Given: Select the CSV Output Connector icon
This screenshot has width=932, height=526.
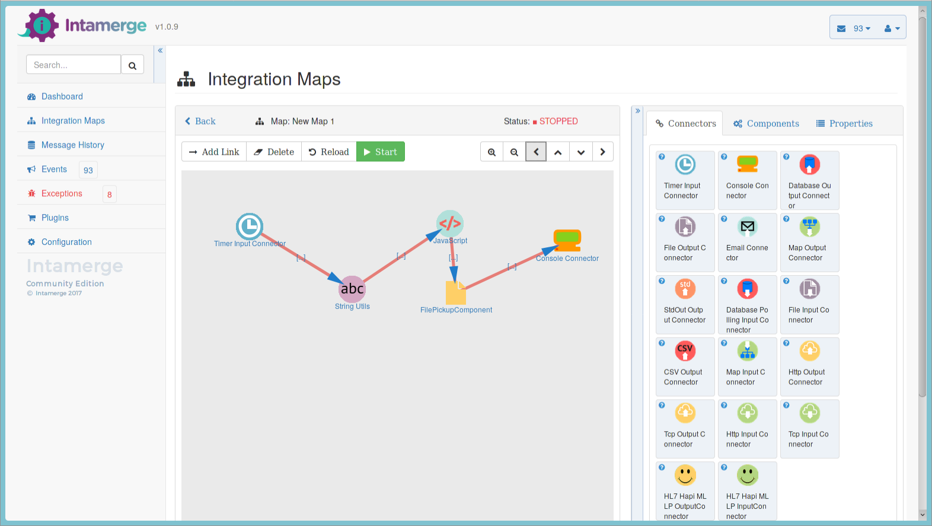Looking at the screenshot, I should pyautogui.click(x=685, y=351).
